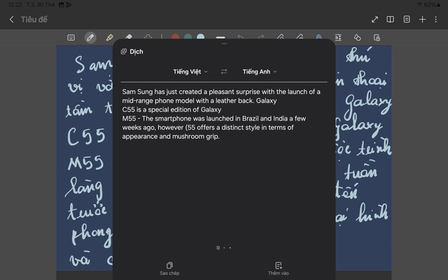
Task: Click the Tiêu đề note title
Action: coord(34,20)
